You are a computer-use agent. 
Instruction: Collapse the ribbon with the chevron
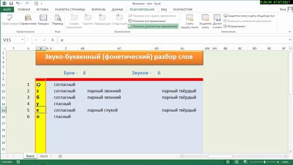(x=290, y=32)
